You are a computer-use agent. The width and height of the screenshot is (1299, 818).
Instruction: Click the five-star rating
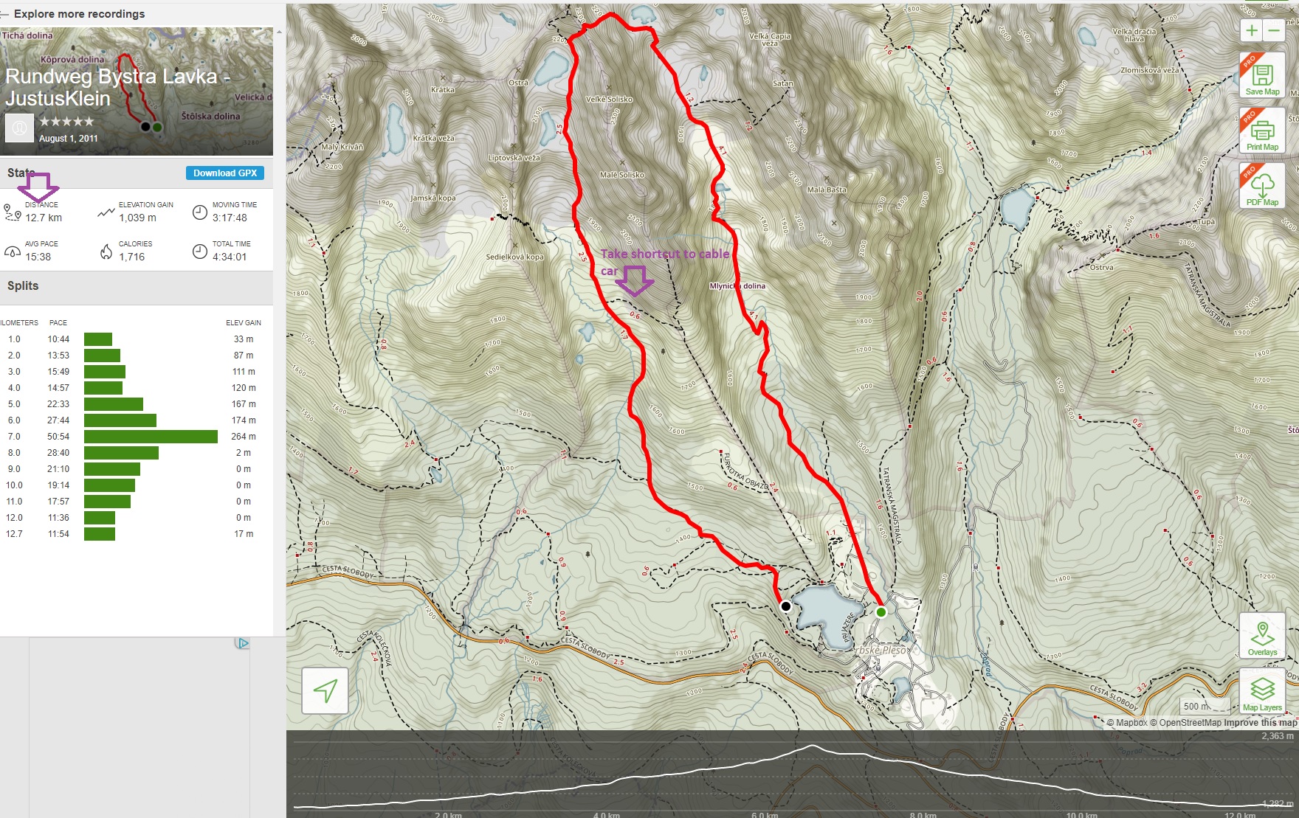pos(66,121)
